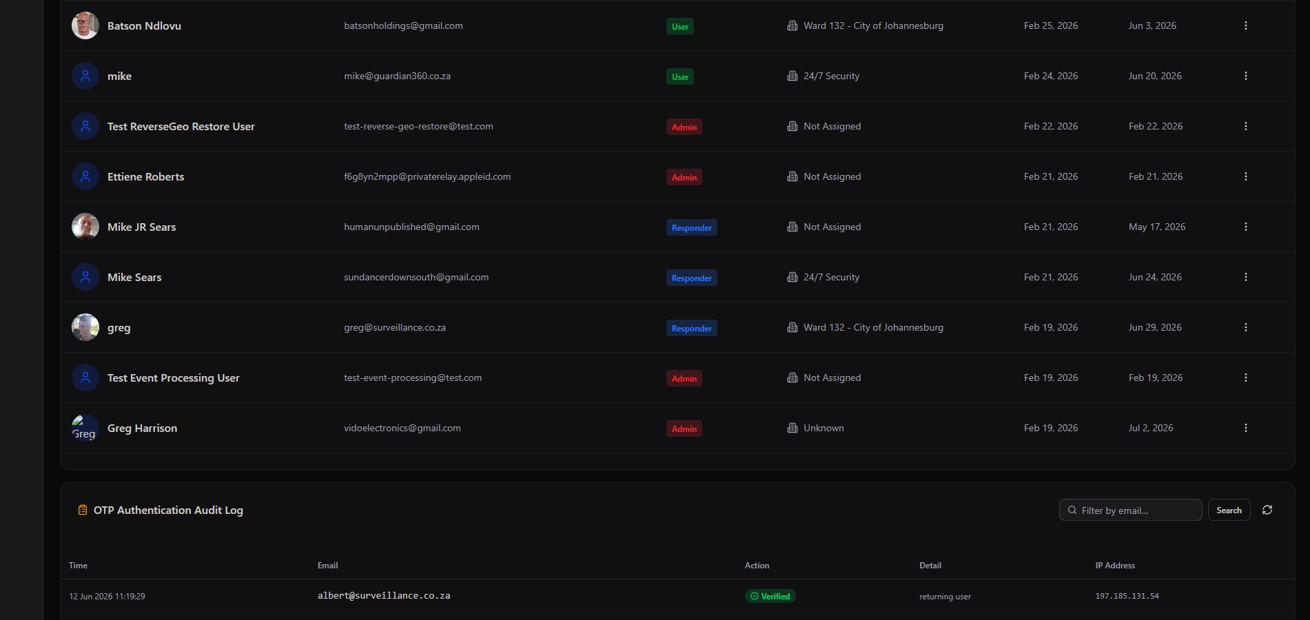1310x620 pixels.
Task: Click Test Event Processing User's avatar icon
Action: (x=85, y=378)
